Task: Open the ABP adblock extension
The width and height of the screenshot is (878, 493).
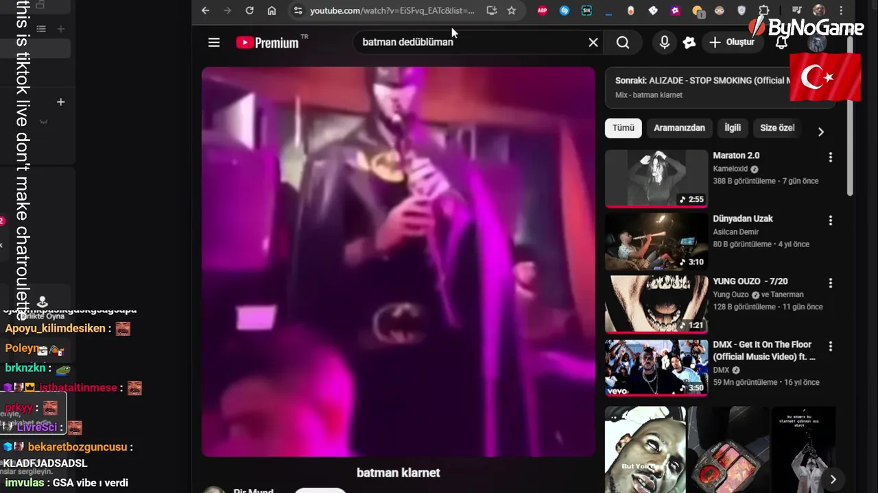Action: click(x=542, y=10)
